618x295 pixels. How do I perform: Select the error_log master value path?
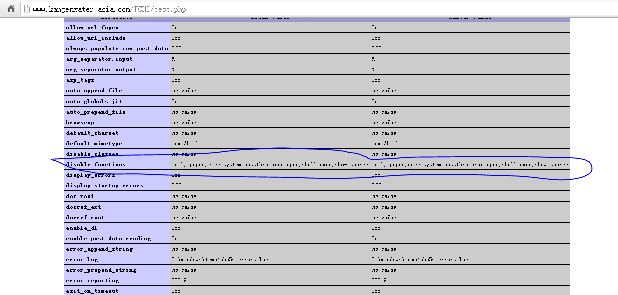click(420, 259)
